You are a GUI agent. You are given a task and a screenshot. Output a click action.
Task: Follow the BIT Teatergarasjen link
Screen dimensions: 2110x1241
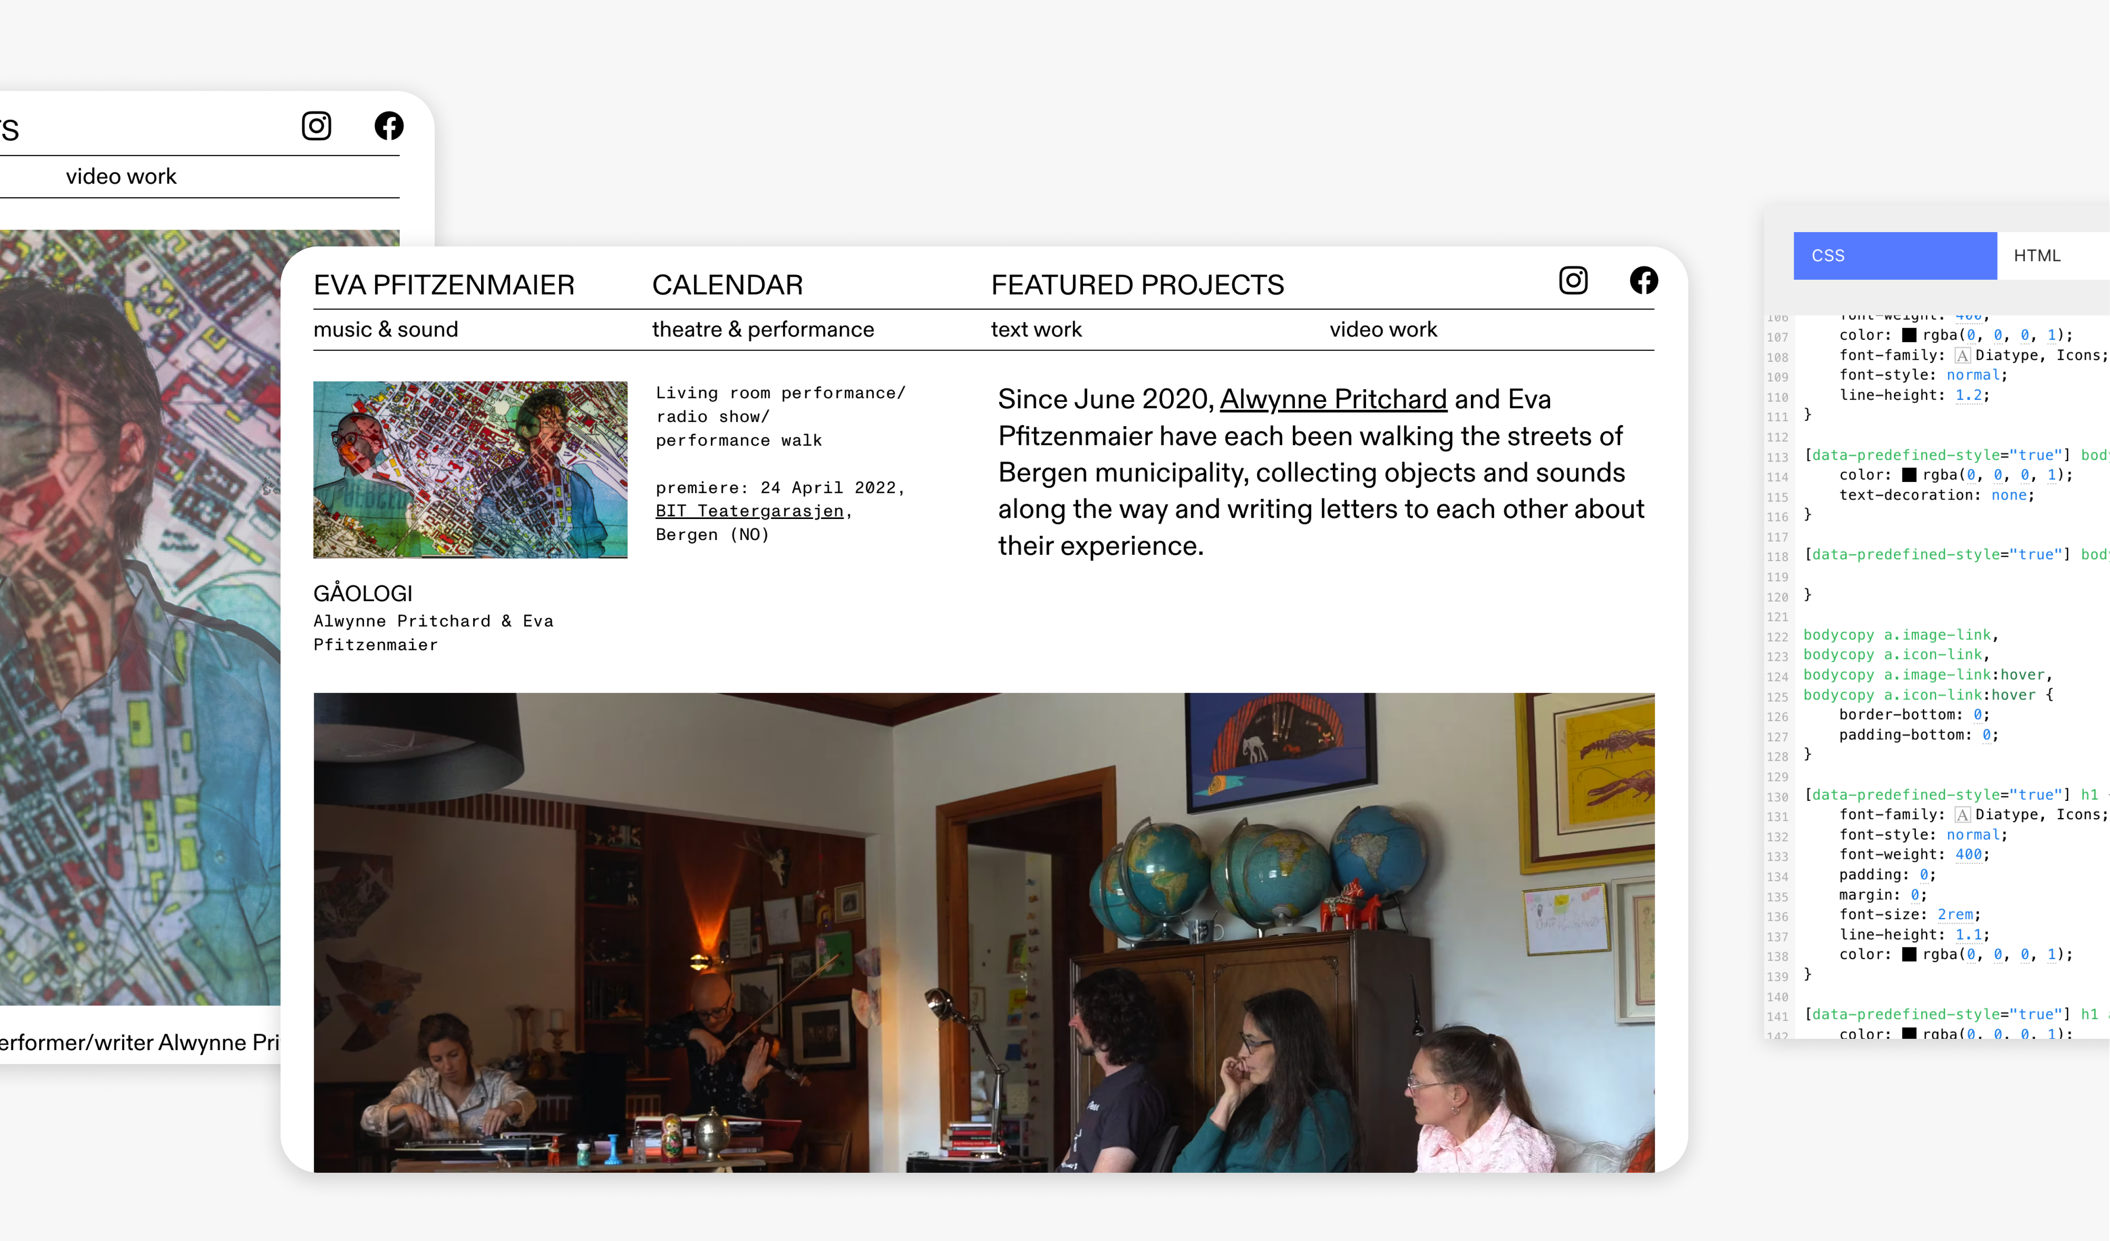coord(749,511)
